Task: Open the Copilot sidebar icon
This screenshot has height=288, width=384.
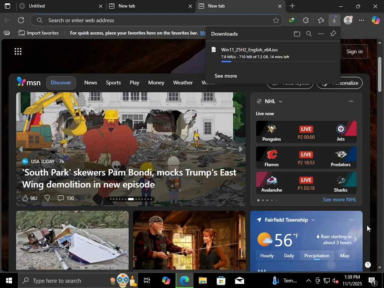Action: 375,20
